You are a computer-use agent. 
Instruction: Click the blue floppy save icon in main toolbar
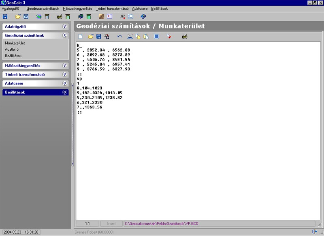(x=5, y=17)
